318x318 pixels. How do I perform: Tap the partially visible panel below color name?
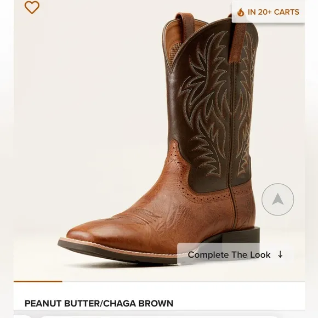[x=159, y=315]
